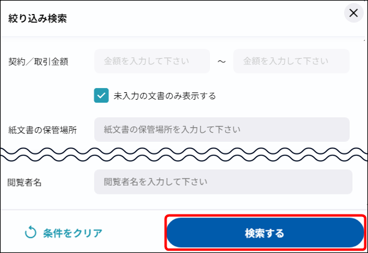Viewport: 368px width, 253px height.
Task: Close the 絞り込み検索 dialog with X
Action: pos(353,13)
